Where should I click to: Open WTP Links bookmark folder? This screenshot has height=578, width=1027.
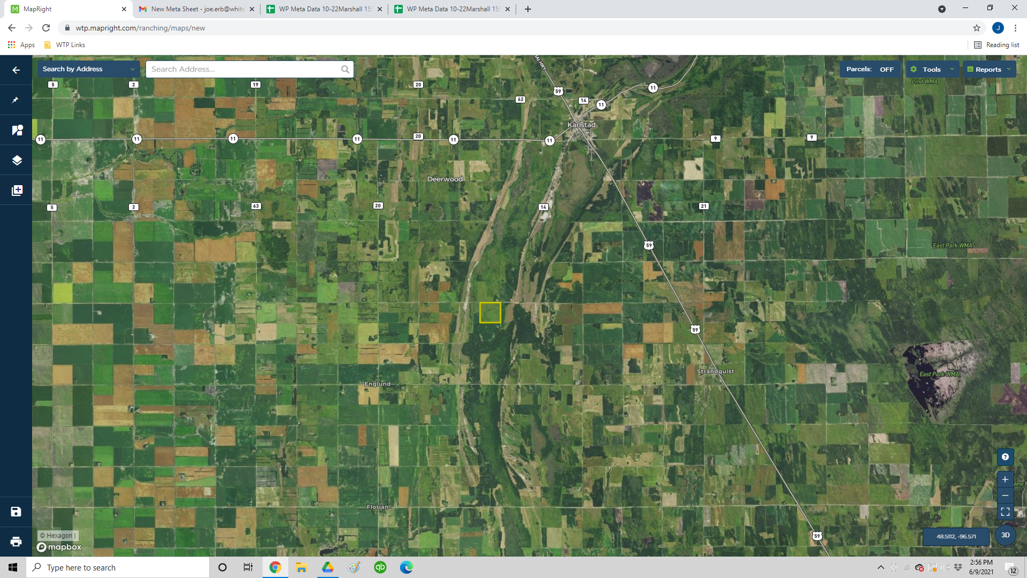(x=65, y=45)
